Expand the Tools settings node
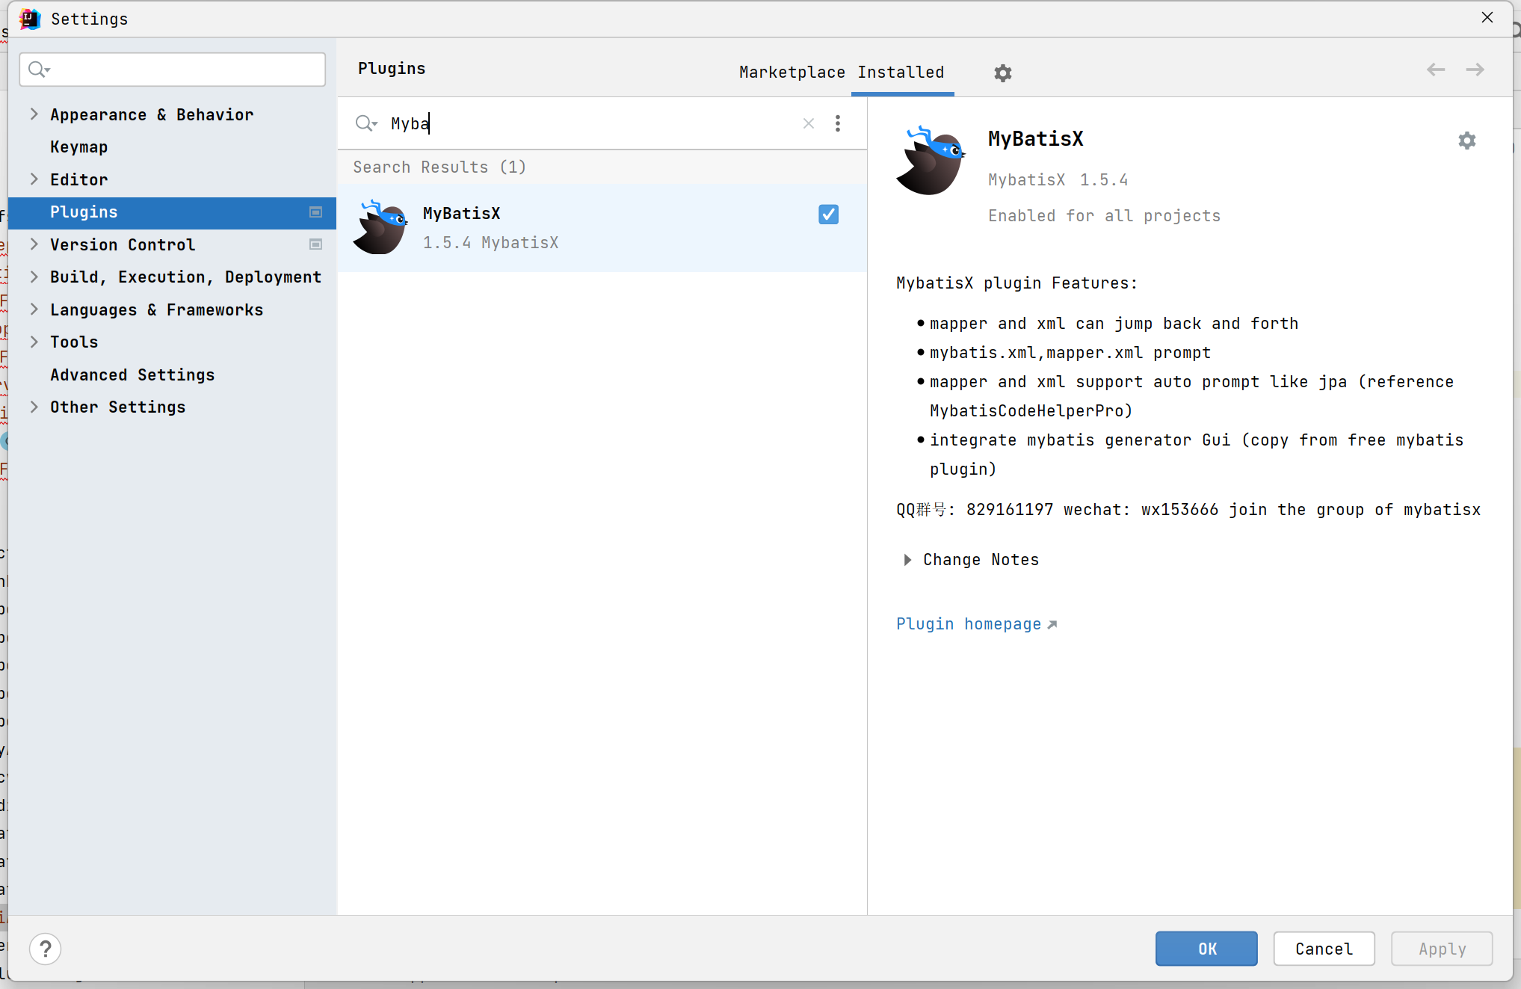This screenshot has width=1521, height=989. (x=34, y=342)
